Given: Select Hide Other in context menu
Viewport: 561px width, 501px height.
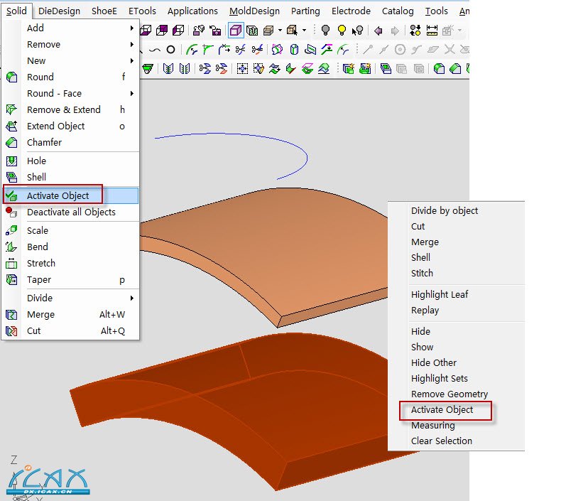Looking at the screenshot, I should click(x=434, y=362).
